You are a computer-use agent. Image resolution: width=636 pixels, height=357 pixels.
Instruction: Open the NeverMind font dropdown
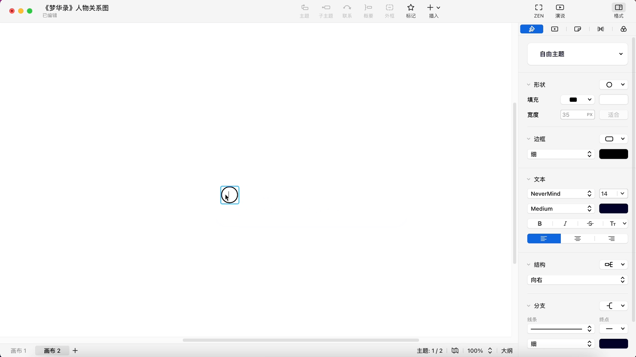click(x=561, y=194)
